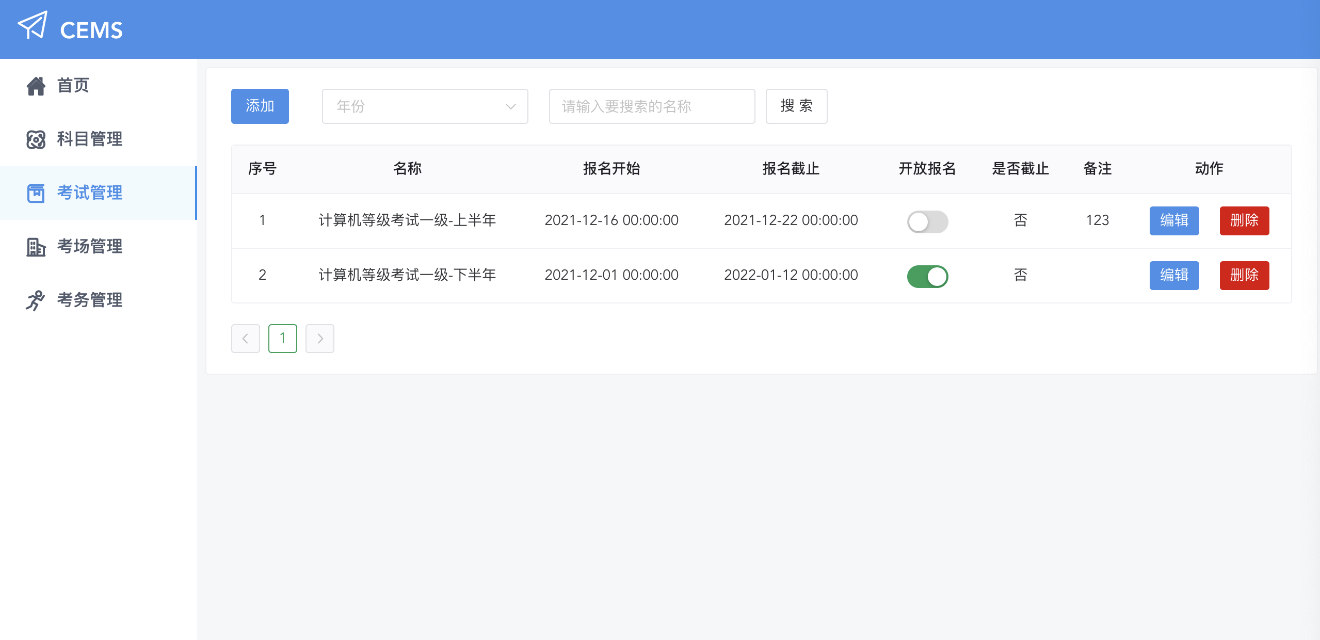Edit exam 计算机等级考试一级-上半年
The height and width of the screenshot is (640, 1320).
pyautogui.click(x=1173, y=221)
